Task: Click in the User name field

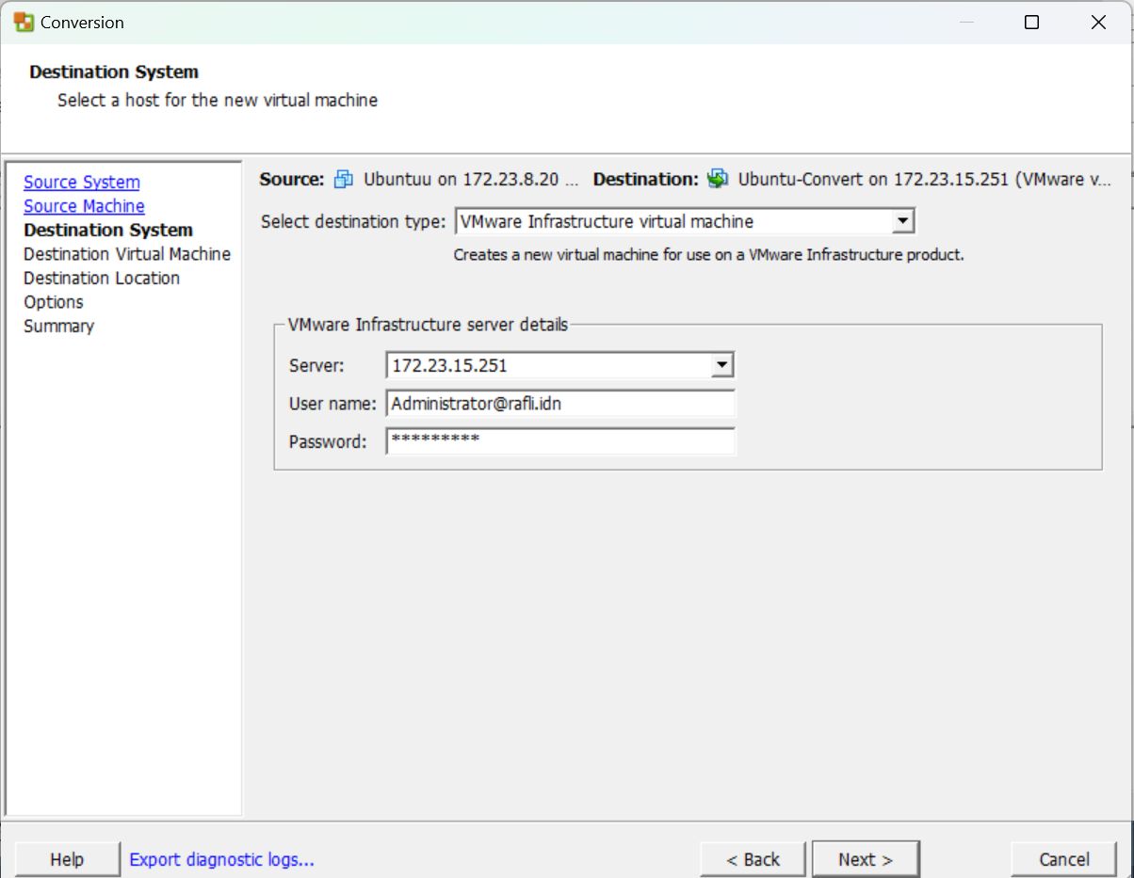Action: [560, 404]
